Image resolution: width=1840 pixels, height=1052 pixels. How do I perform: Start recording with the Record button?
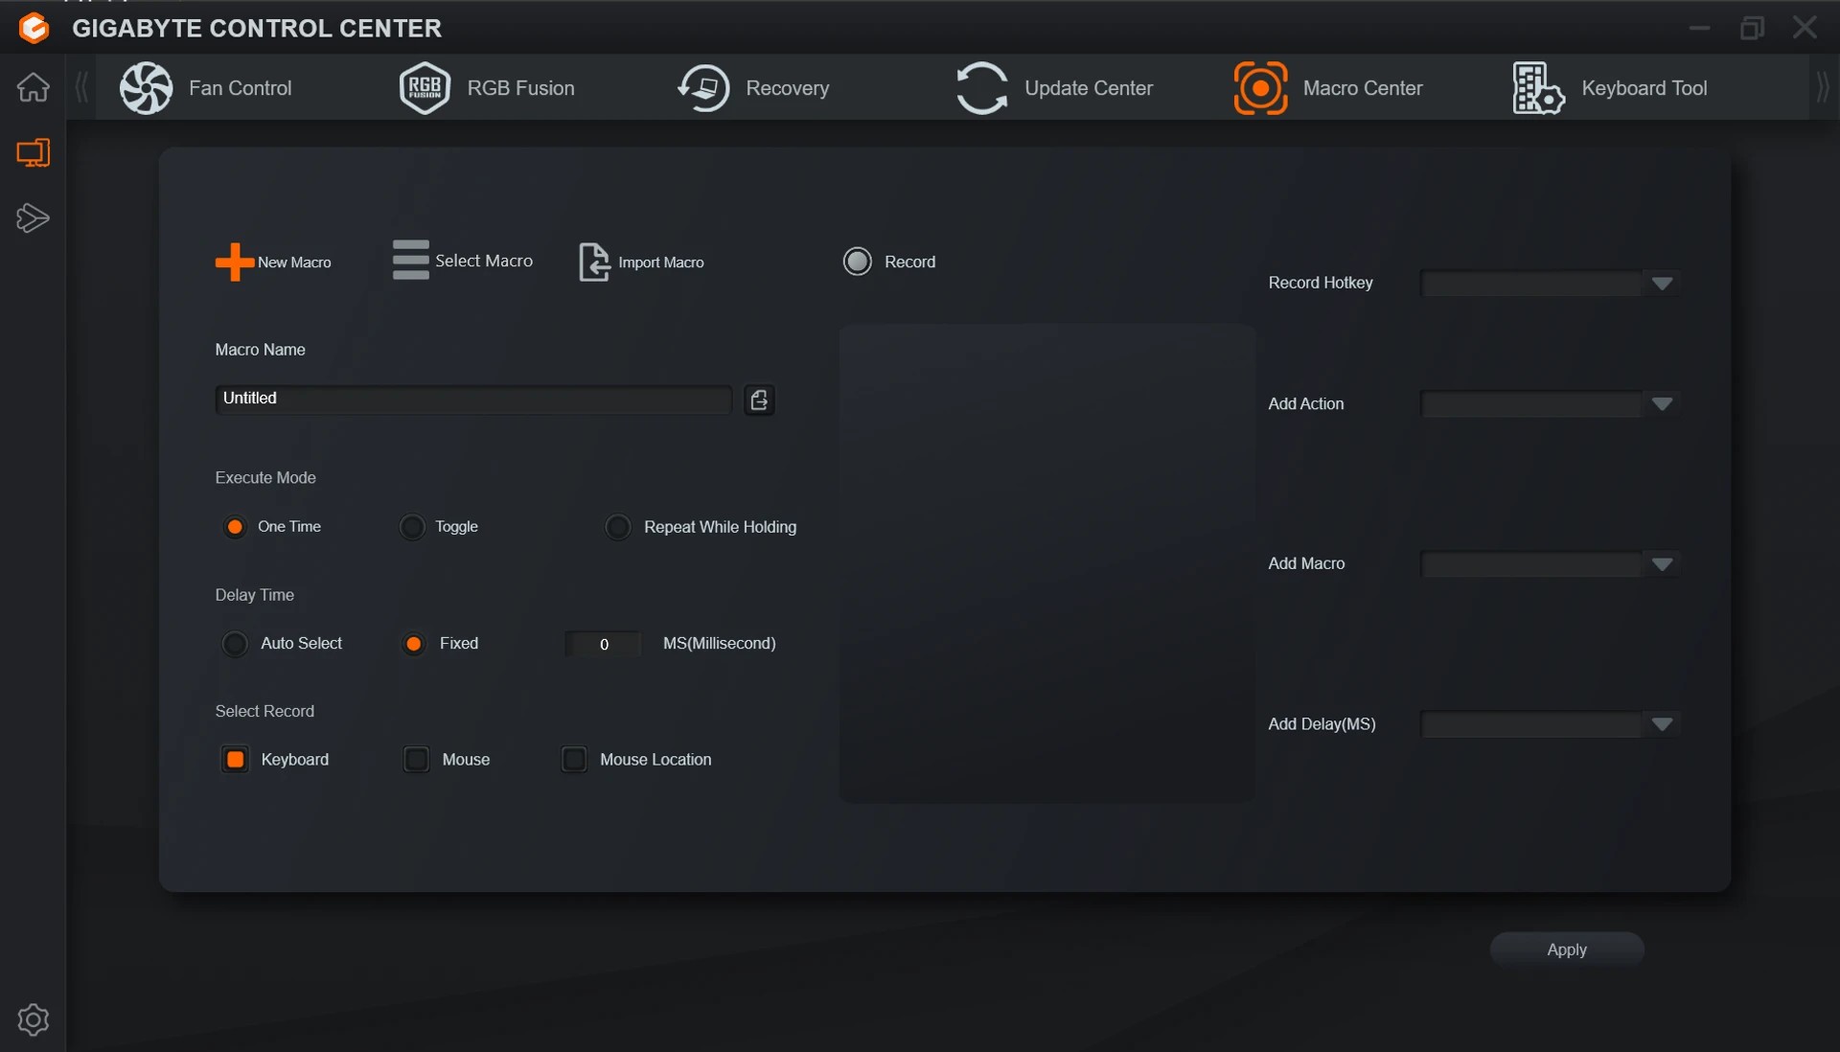(857, 262)
